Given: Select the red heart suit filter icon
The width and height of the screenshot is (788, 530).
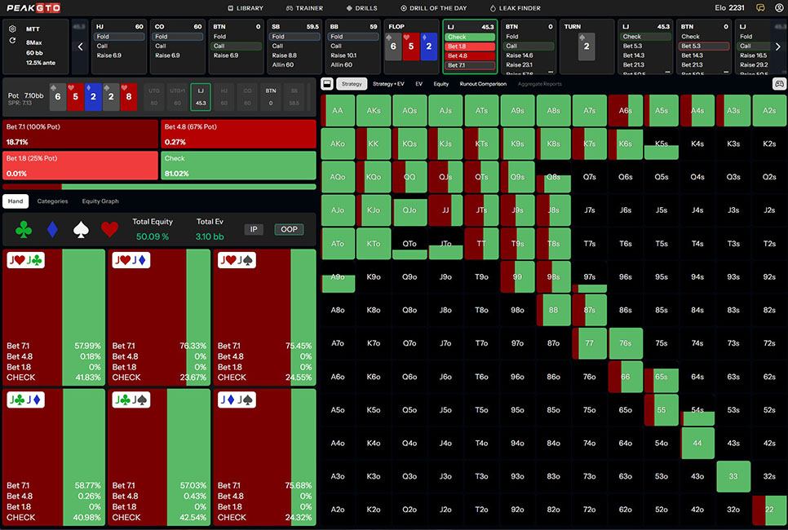Looking at the screenshot, I should point(110,230).
